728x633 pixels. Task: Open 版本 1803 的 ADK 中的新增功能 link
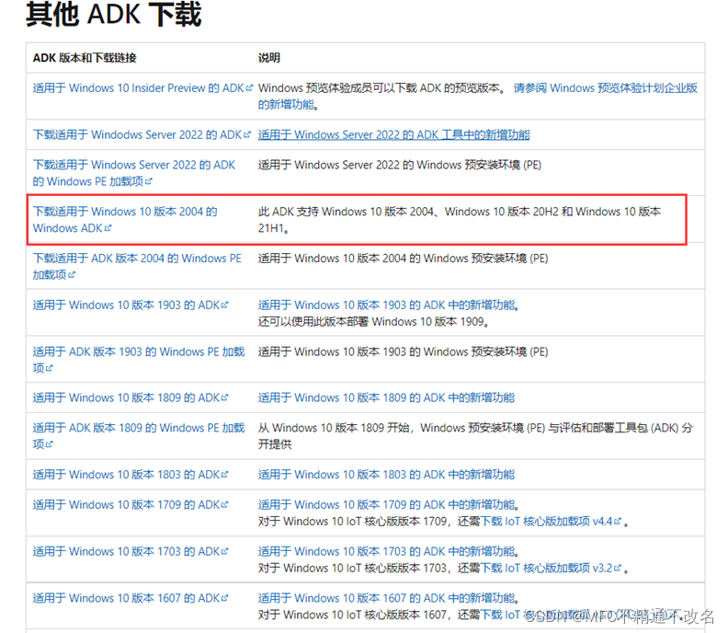pos(386,475)
